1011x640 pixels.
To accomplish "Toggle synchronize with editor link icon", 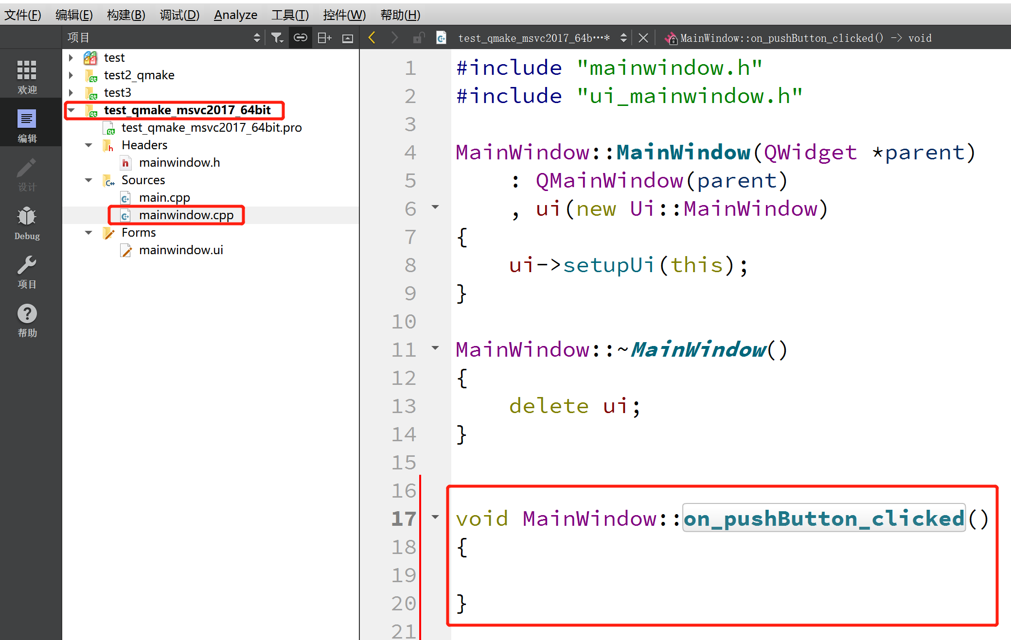I will point(300,38).
